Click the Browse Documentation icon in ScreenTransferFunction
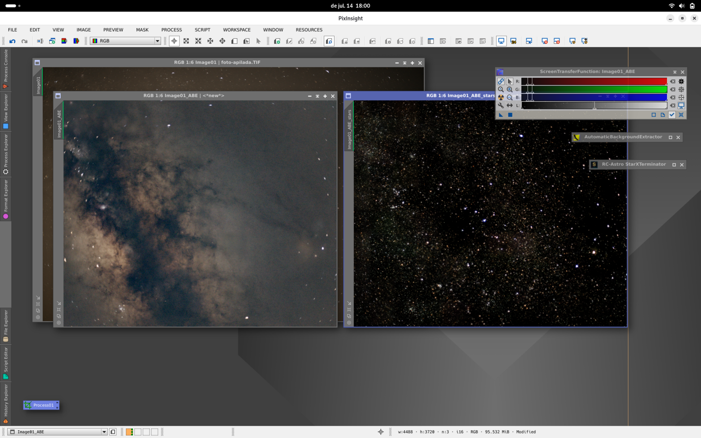Screen dimensions: 701x438 663,115
